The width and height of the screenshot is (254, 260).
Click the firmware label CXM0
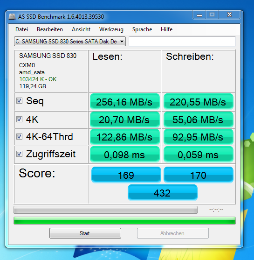coord(27,65)
